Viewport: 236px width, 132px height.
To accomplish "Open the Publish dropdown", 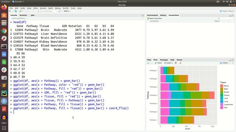I will (225, 63).
